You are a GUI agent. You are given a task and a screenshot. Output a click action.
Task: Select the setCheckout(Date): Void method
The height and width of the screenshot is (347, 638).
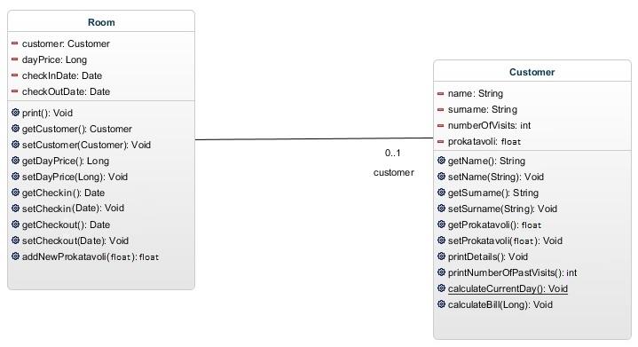point(75,241)
